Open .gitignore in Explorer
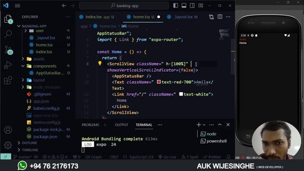The image size is (304, 171). 42,94
